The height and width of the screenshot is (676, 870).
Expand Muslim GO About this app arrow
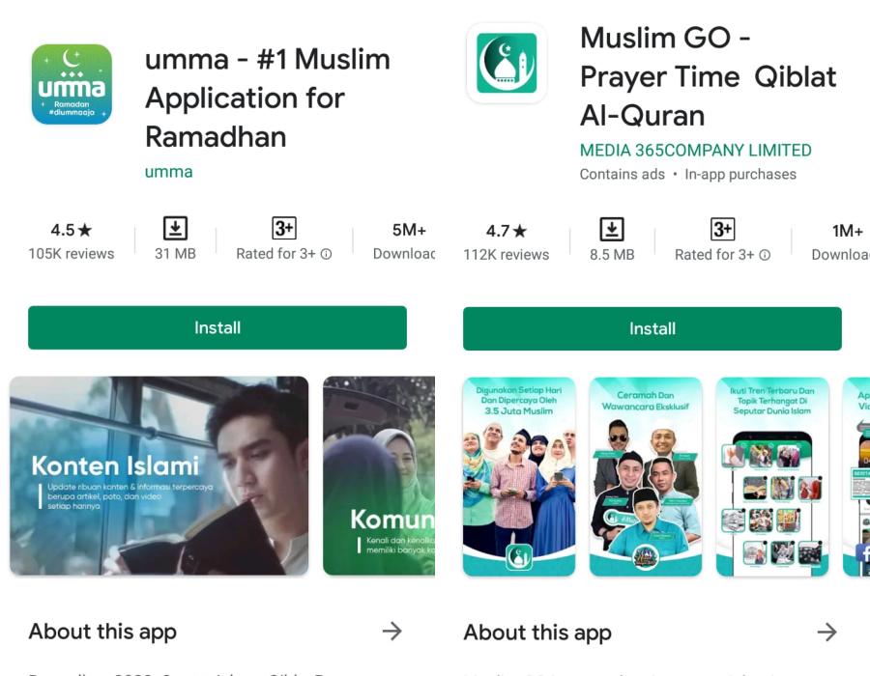click(x=826, y=633)
